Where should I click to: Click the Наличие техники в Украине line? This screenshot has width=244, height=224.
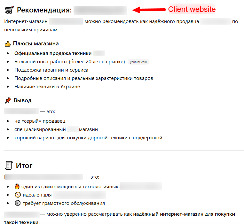pos(47,87)
